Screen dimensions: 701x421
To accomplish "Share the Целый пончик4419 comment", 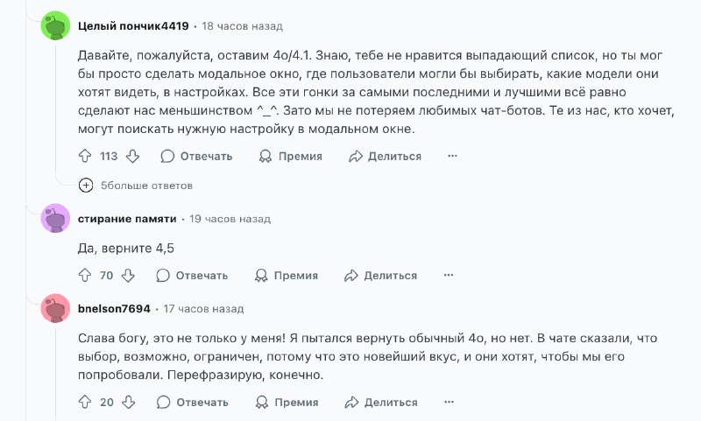I will [x=385, y=156].
